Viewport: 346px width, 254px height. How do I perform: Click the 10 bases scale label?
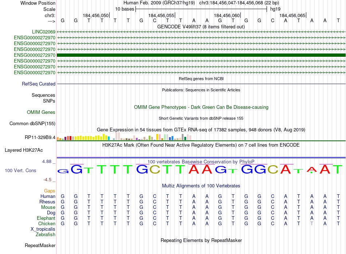[125, 9]
